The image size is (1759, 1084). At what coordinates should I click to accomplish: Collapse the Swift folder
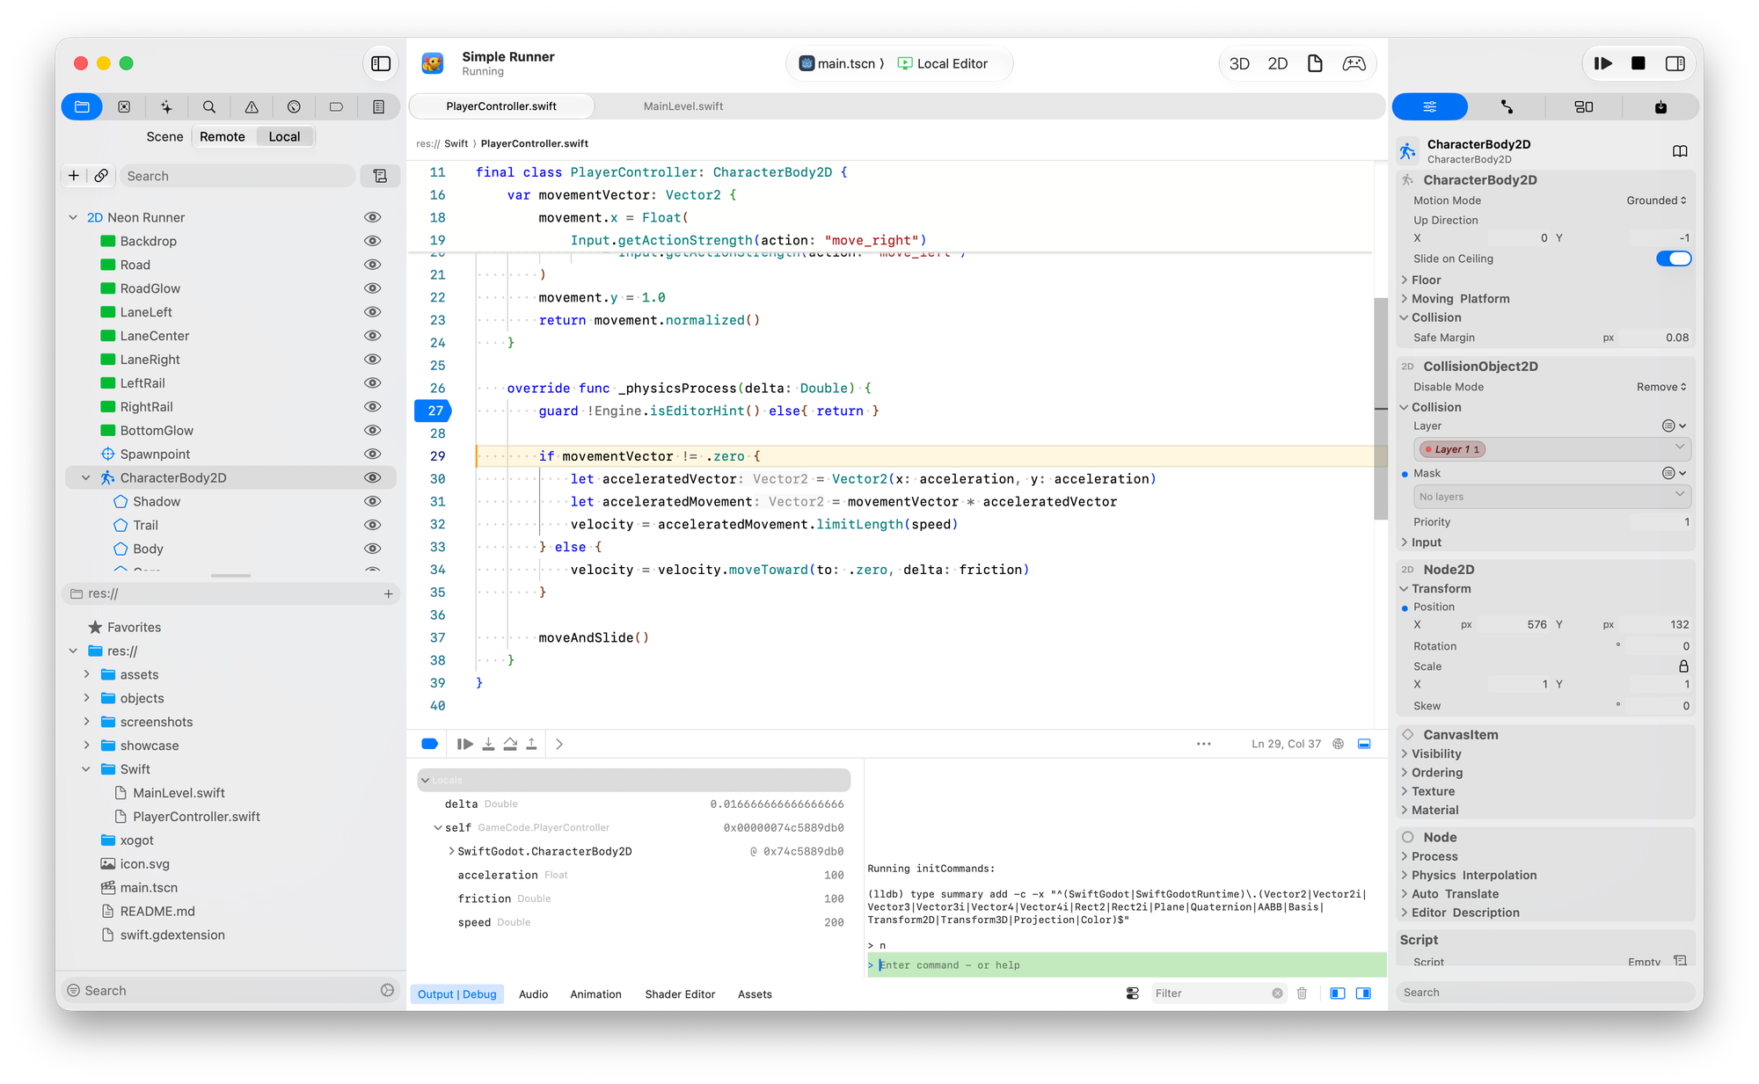coord(86,769)
